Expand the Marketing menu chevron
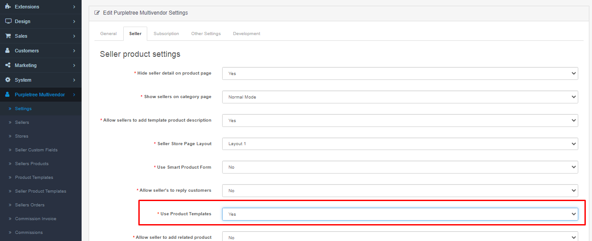 [74, 65]
